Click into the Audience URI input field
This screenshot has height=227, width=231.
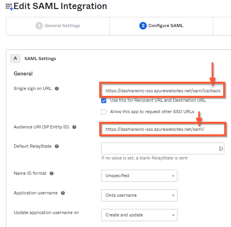[163, 129]
